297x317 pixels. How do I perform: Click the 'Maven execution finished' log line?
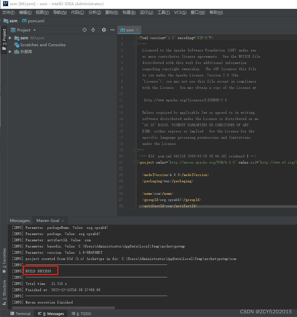point(49,302)
